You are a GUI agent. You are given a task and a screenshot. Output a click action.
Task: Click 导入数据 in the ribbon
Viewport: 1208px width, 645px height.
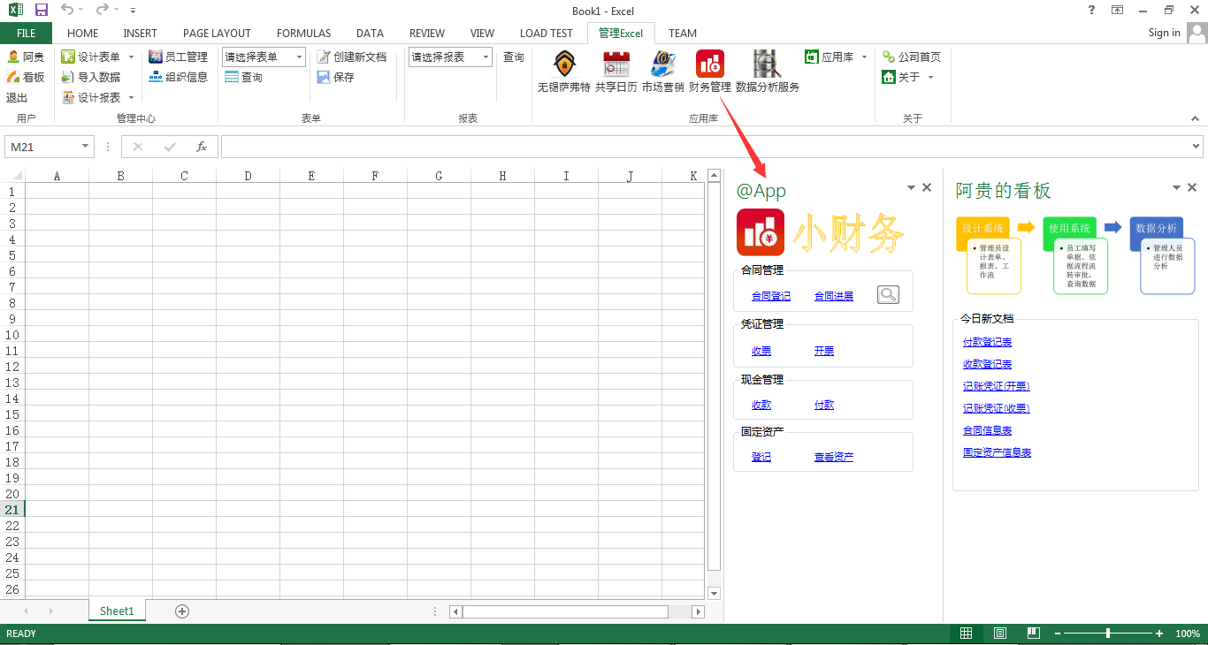[x=91, y=77]
